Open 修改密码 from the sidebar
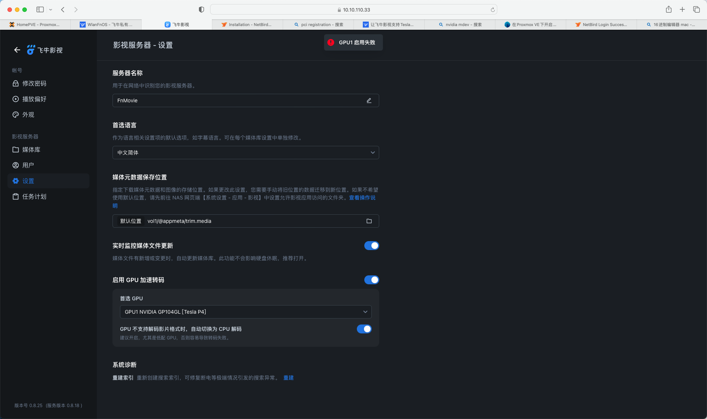The image size is (707, 419). 48,83
